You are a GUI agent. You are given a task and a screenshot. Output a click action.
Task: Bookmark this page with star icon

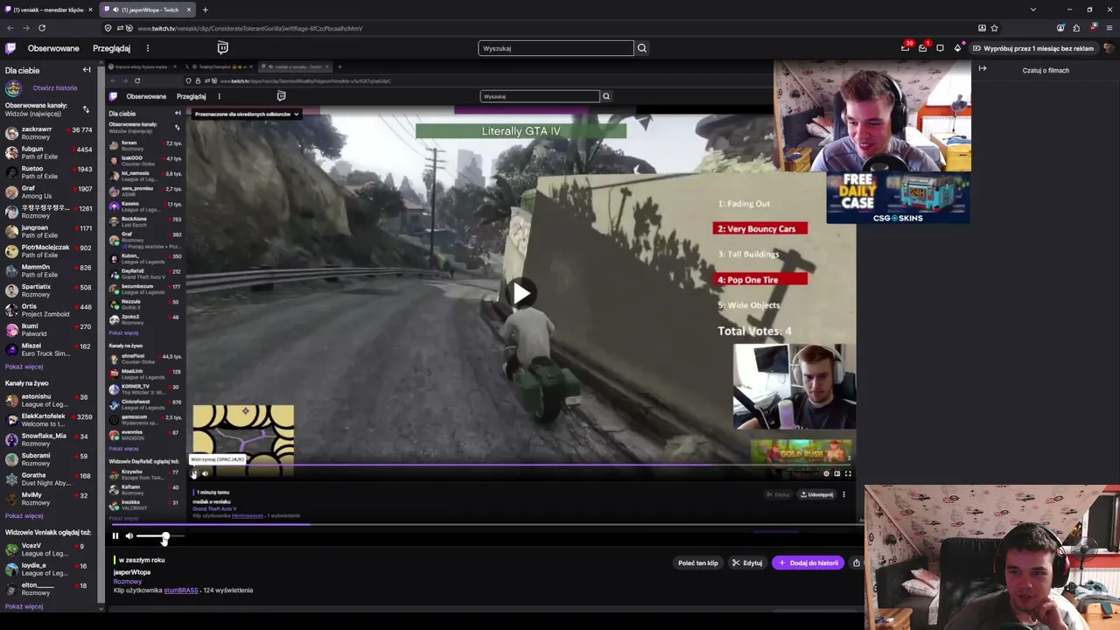[x=994, y=28]
